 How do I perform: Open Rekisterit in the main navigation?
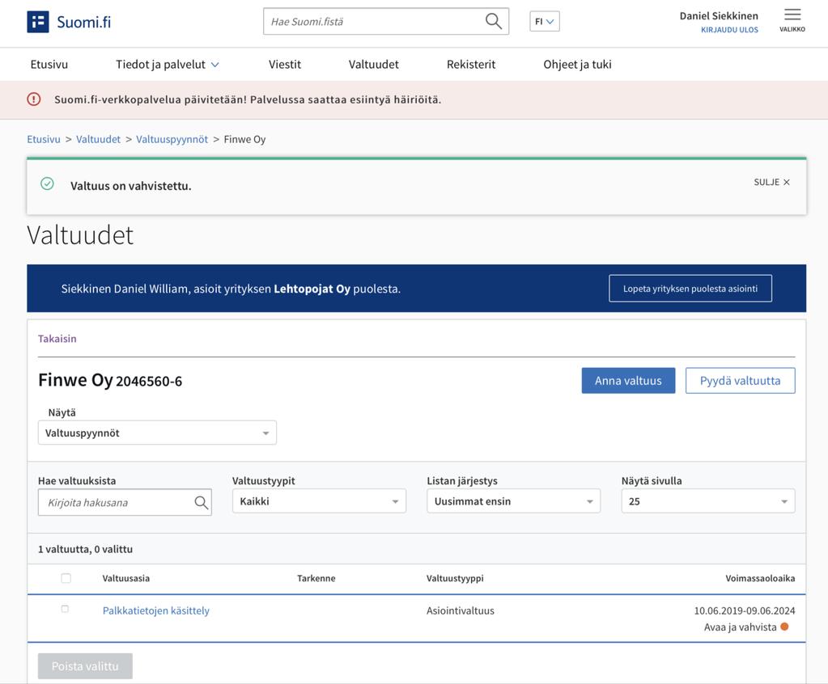click(x=471, y=65)
